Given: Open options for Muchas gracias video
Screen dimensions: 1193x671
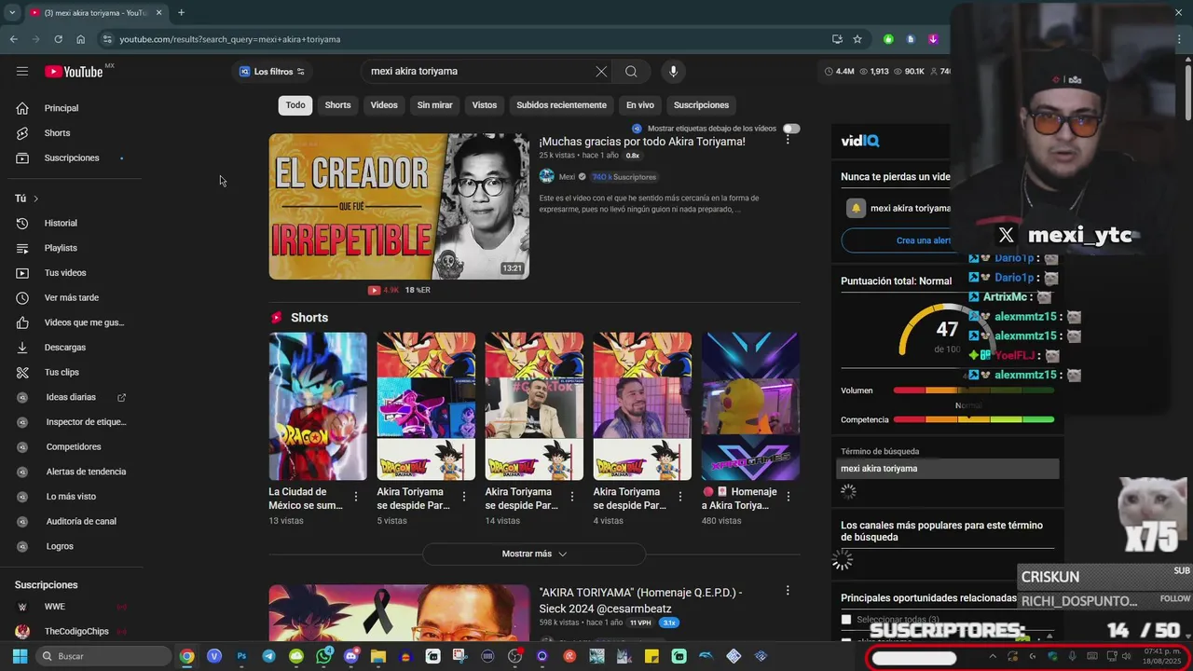Looking at the screenshot, I should [788, 140].
